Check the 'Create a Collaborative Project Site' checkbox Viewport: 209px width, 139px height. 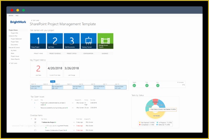tap(35, 130)
